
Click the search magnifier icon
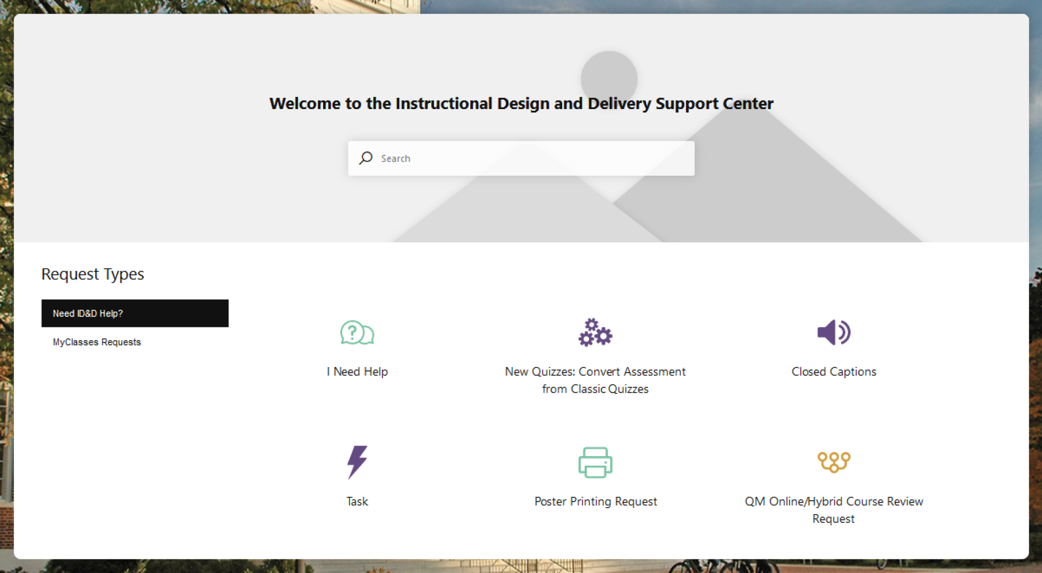click(x=365, y=158)
